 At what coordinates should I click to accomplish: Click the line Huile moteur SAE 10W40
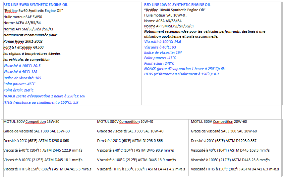pos(165,15)
